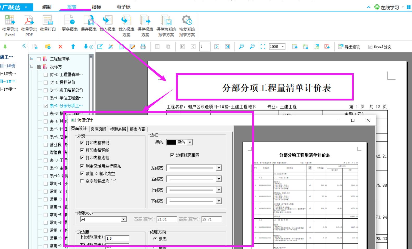Click the 导出选项 button

click(x=349, y=47)
